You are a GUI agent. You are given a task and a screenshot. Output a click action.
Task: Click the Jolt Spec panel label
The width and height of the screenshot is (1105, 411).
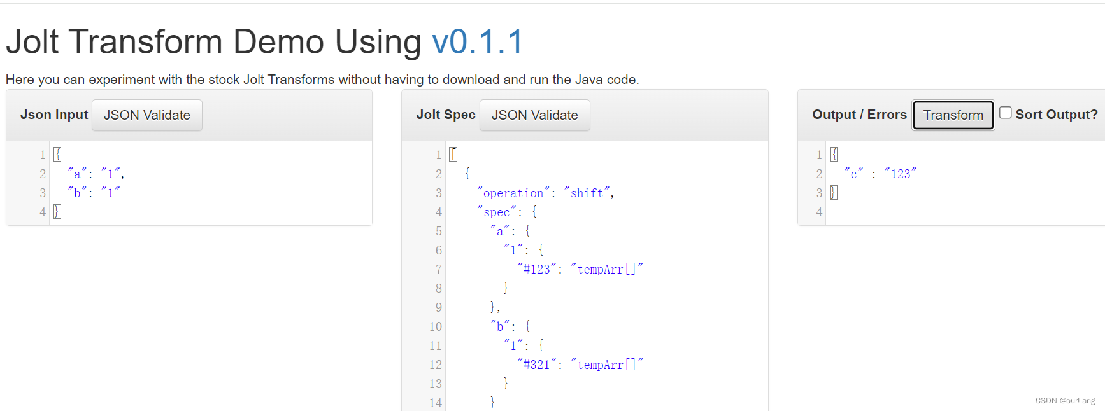[x=446, y=115]
